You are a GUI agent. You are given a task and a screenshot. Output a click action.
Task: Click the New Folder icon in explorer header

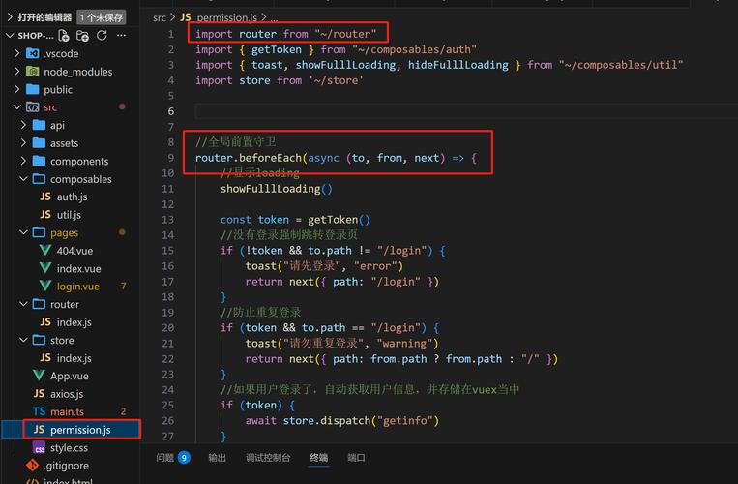(83, 36)
